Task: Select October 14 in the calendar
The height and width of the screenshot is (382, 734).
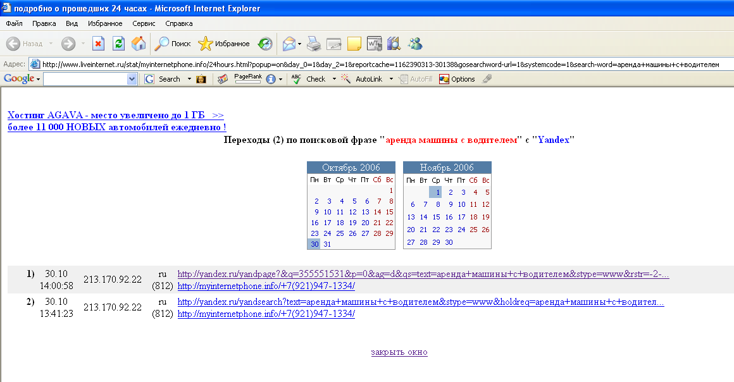Action: coord(377,212)
